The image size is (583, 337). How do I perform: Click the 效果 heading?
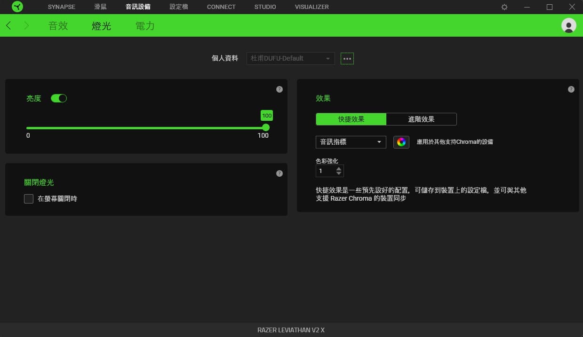click(323, 98)
